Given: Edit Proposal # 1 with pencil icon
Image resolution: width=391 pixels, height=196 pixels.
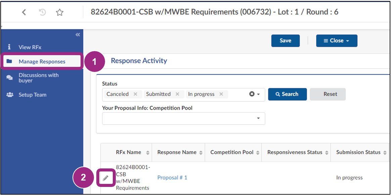Looking at the screenshot, I should [x=105, y=178].
